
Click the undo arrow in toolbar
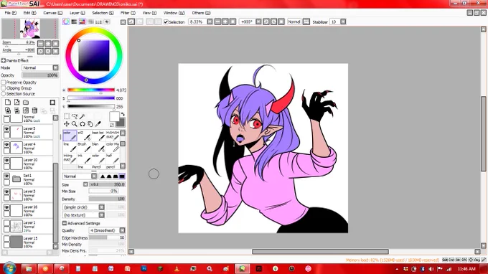[131, 22]
